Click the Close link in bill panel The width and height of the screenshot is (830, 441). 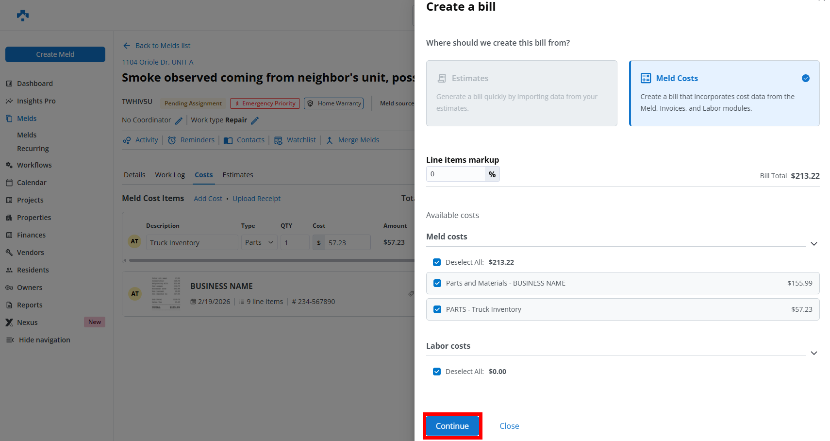tap(509, 426)
